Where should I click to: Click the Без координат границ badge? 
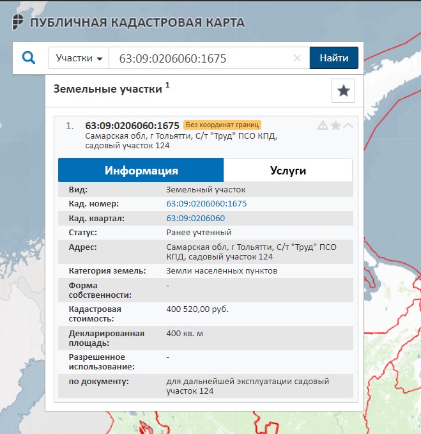(222, 125)
